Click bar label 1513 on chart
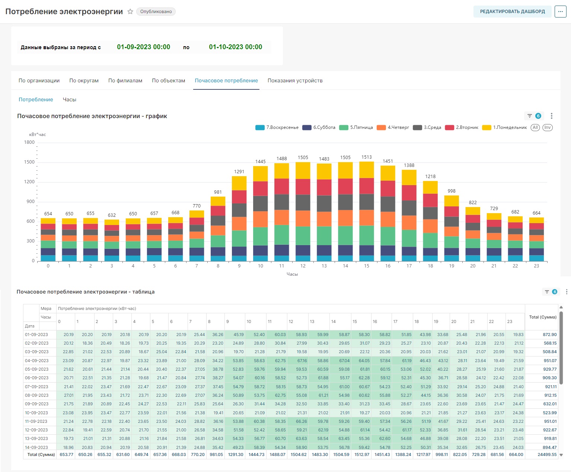 pos(367,157)
